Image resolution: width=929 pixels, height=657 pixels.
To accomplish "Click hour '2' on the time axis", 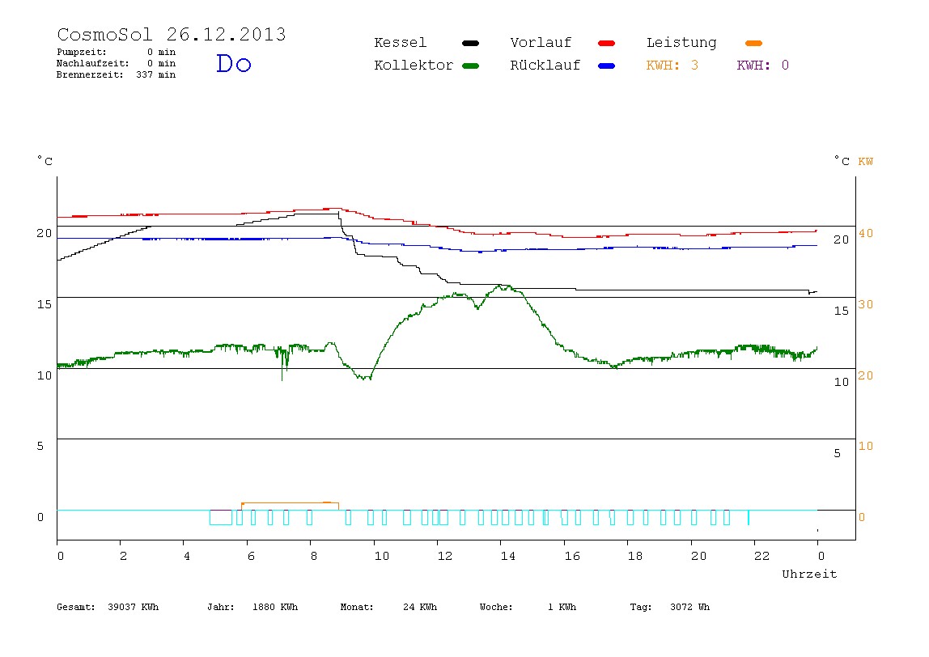I will 123,557.
